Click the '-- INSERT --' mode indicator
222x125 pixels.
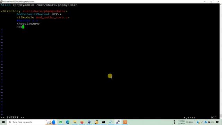[12, 117]
